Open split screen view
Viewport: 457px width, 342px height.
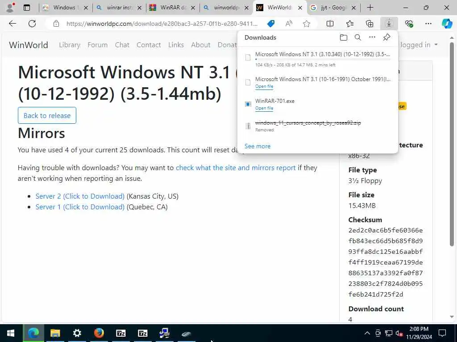click(330, 24)
